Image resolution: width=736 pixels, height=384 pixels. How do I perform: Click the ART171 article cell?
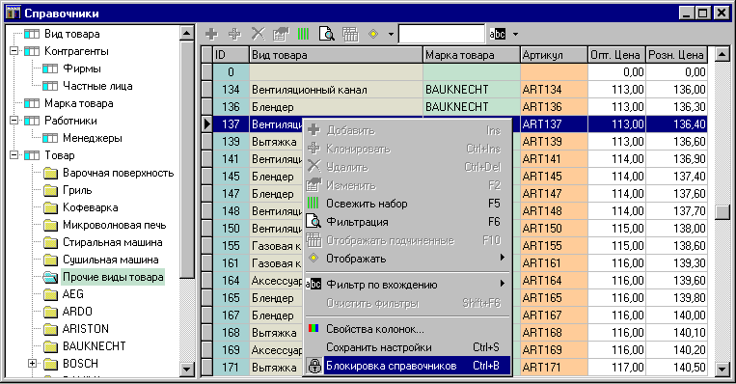coord(555,367)
